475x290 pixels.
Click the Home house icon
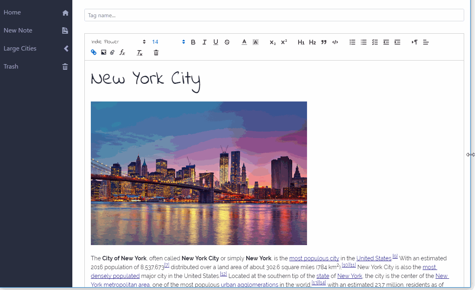point(66,13)
